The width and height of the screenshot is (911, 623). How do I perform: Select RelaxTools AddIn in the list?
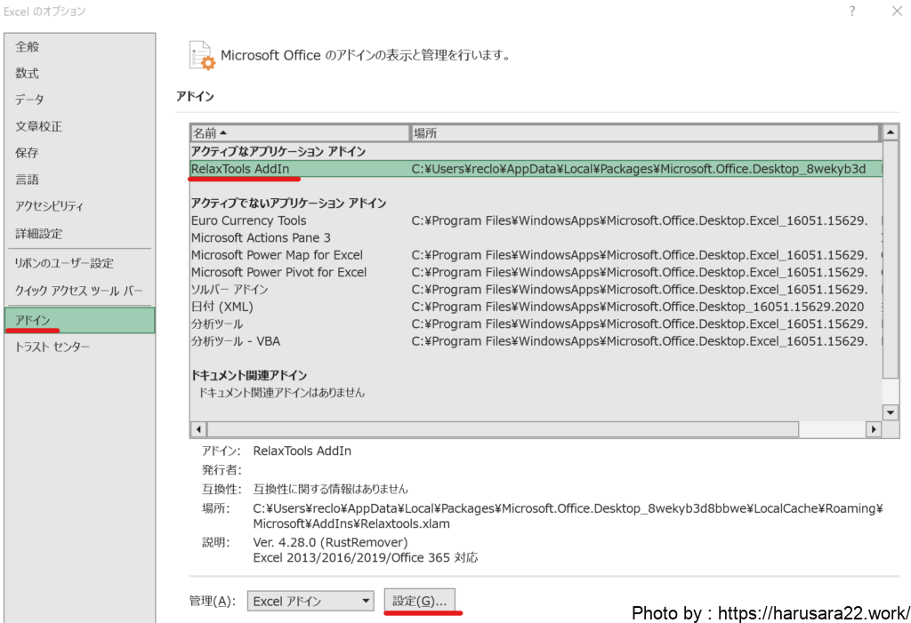click(x=240, y=169)
